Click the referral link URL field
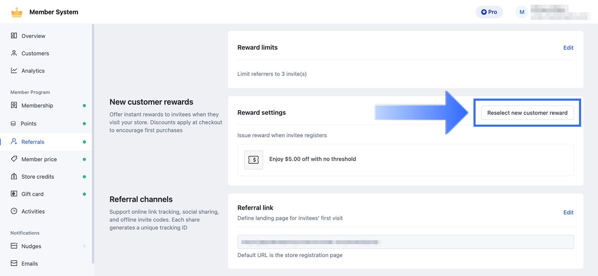The width and height of the screenshot is (598, 276). (405, 242)
